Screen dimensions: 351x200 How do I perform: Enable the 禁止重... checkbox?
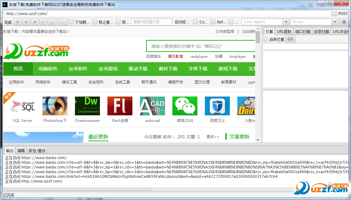[x=95, y=22]
